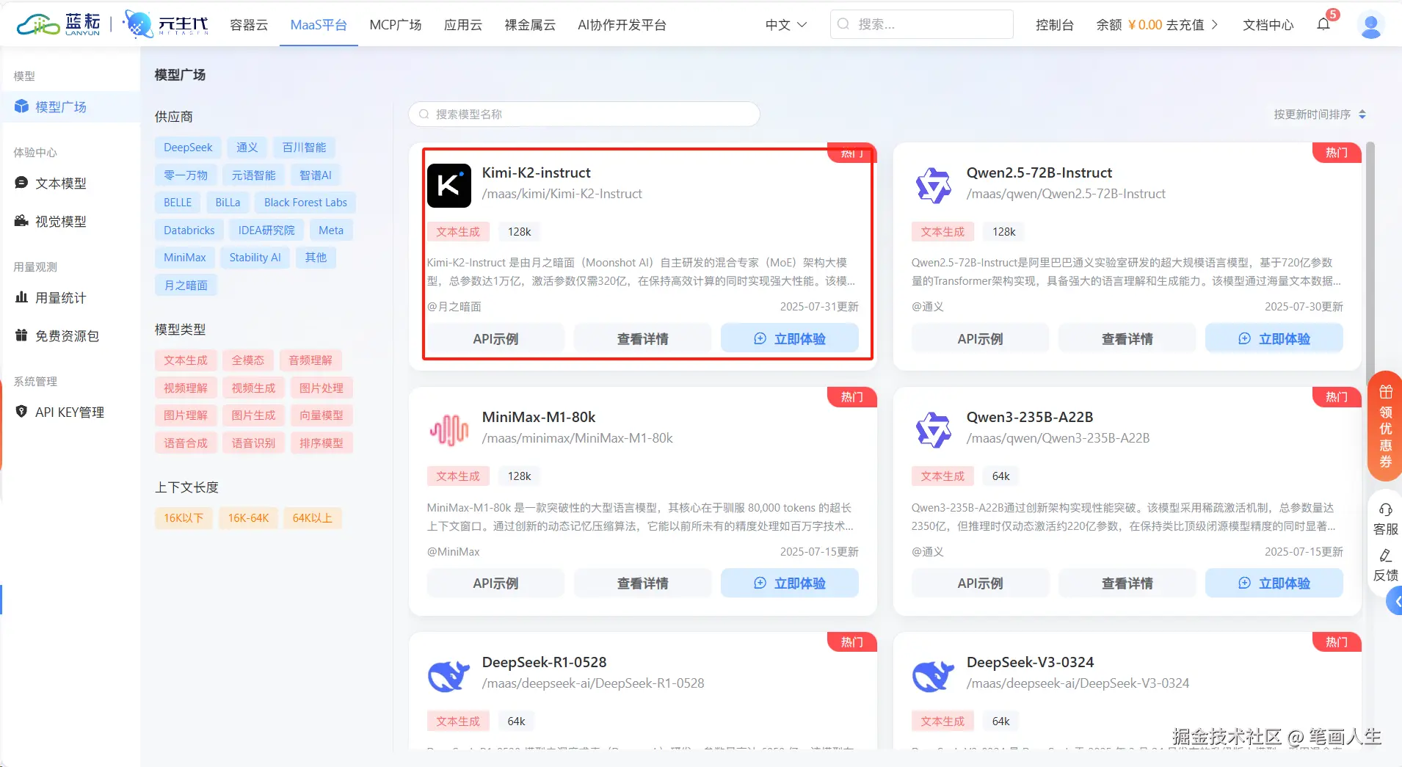Image resolution: width=1402 pixels, height=767 pixels.
Task: Switch to the MCP广场 navigation tab
Action: [396, 24]
